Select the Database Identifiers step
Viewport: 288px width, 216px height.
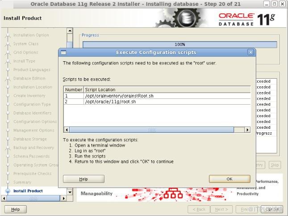[33, 113]
